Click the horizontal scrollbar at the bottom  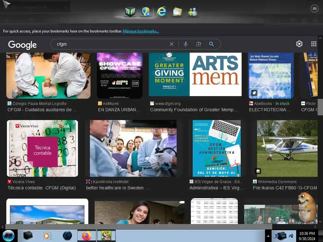pos(138,227)
